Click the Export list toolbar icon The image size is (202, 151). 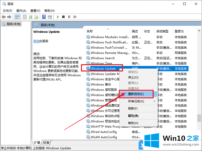tap(36, 17)
